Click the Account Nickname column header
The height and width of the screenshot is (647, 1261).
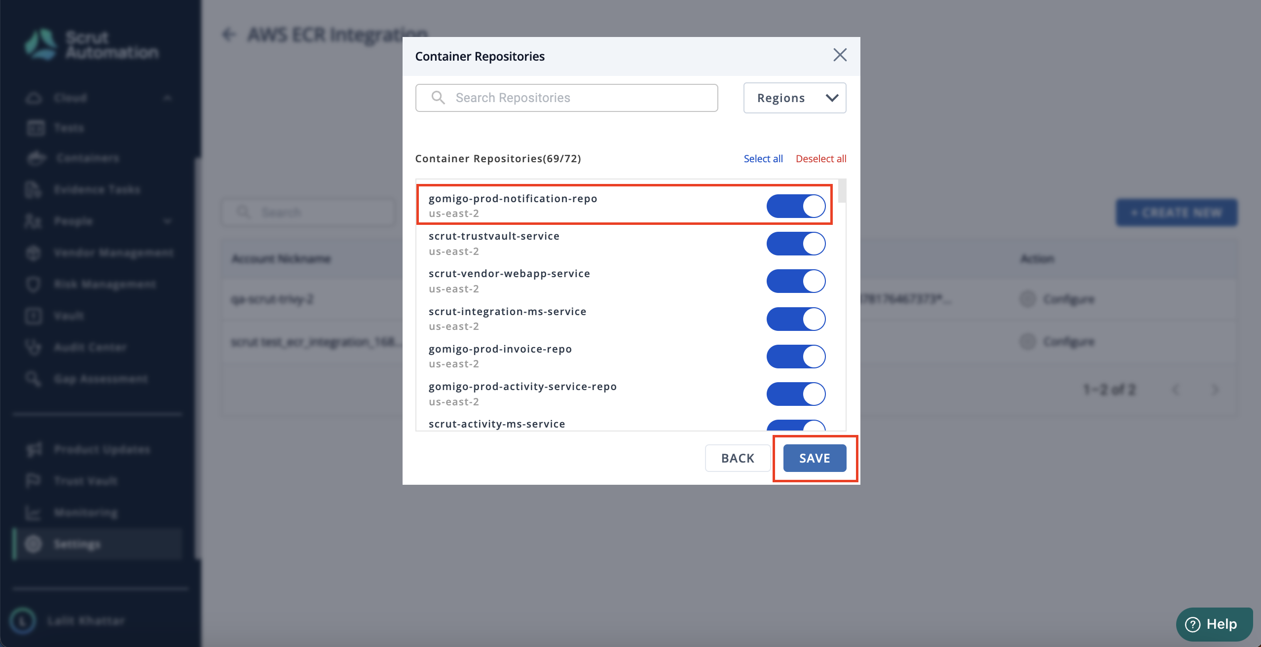(281, 259)
